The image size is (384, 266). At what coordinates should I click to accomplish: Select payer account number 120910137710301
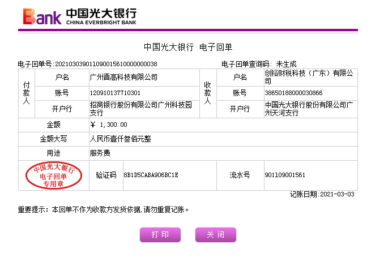(115, 93)
